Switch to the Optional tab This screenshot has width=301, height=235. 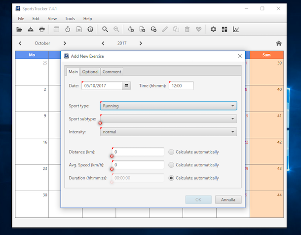(x=90, y=72)
